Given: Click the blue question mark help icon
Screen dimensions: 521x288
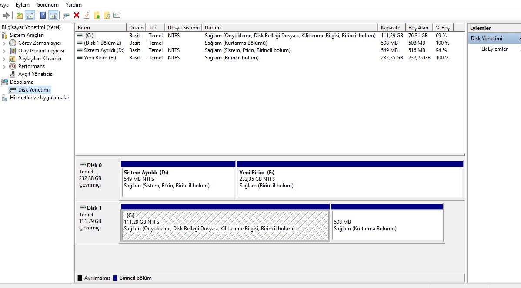Looking at the screenshot, I should coord(43,16).
